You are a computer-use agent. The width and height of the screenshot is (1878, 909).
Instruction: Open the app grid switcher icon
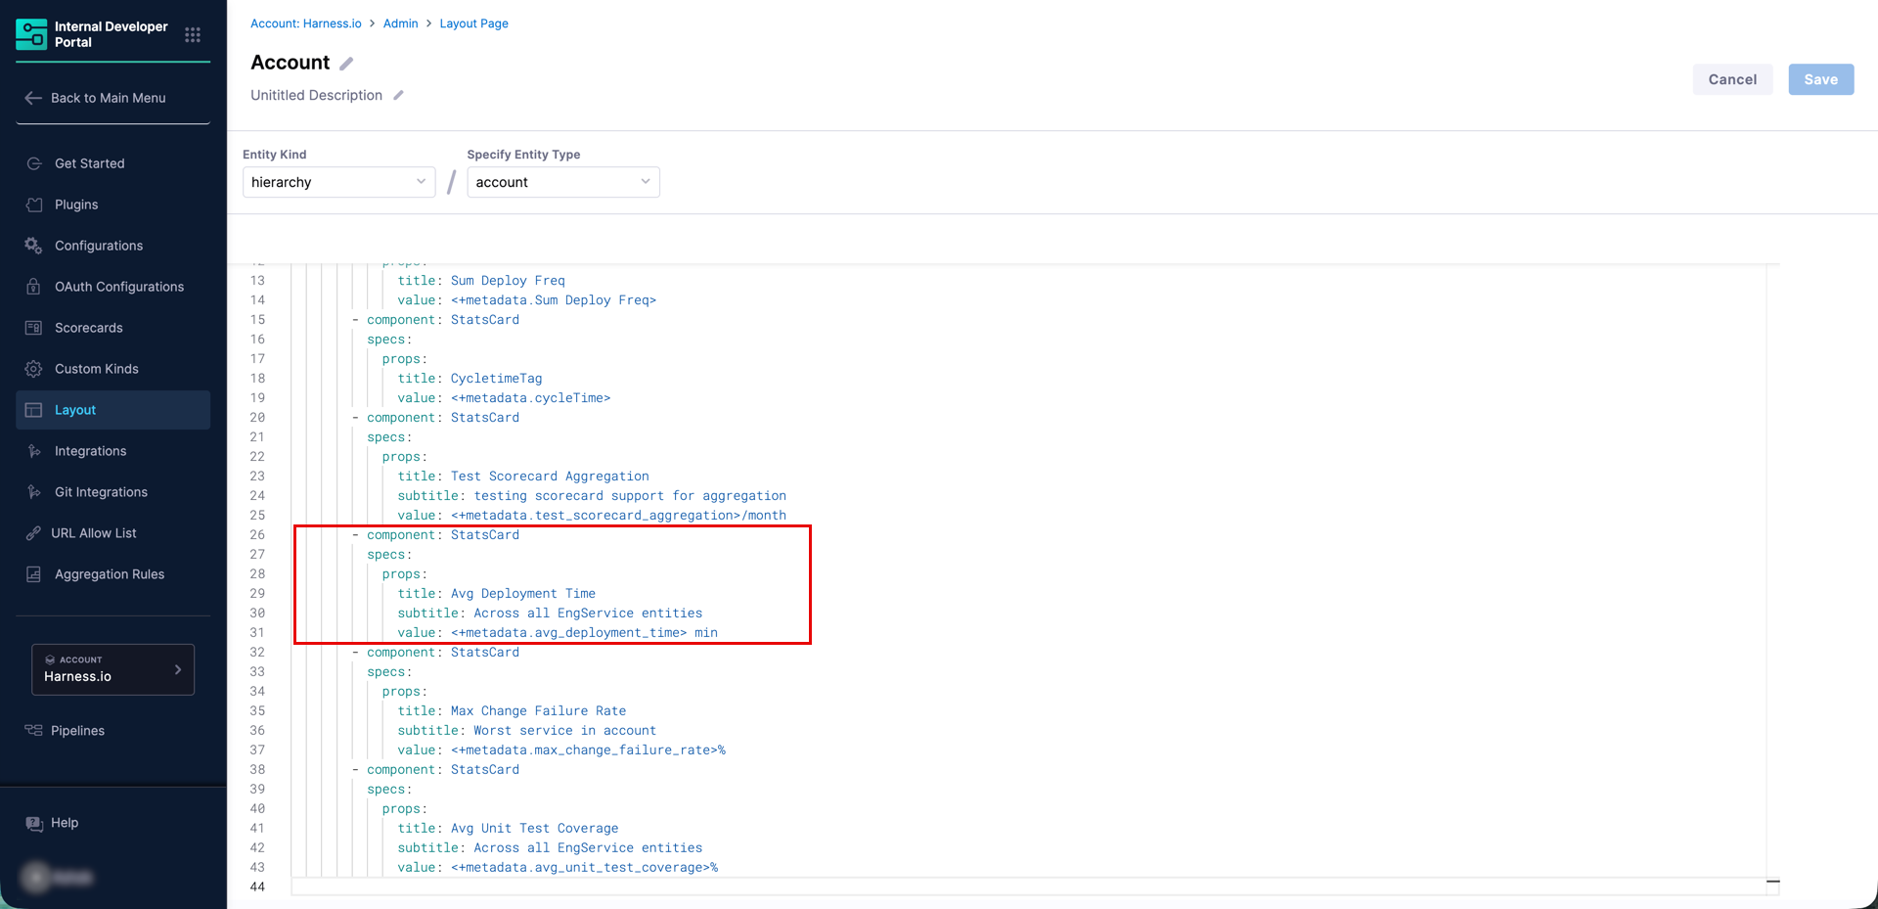193,35
